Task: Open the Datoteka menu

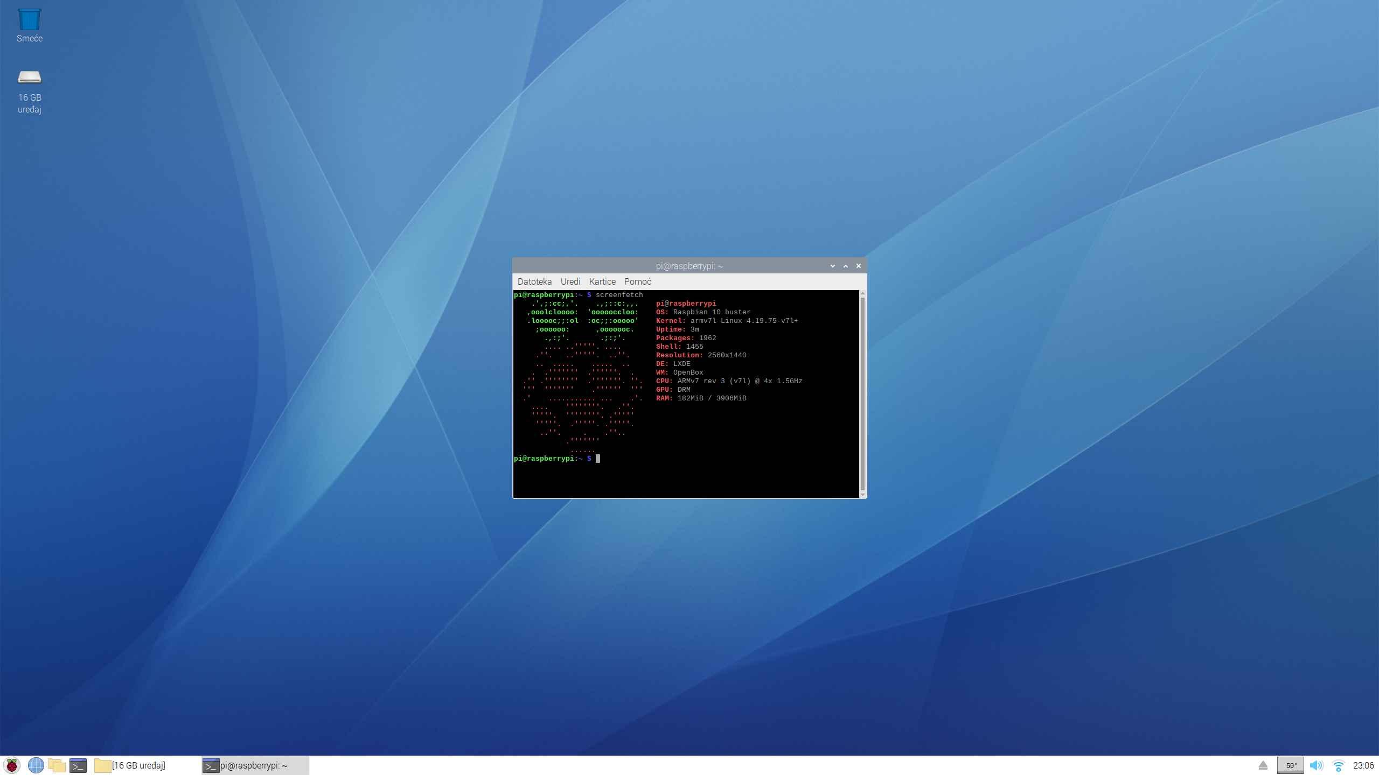Action: [x=534, y=281]
